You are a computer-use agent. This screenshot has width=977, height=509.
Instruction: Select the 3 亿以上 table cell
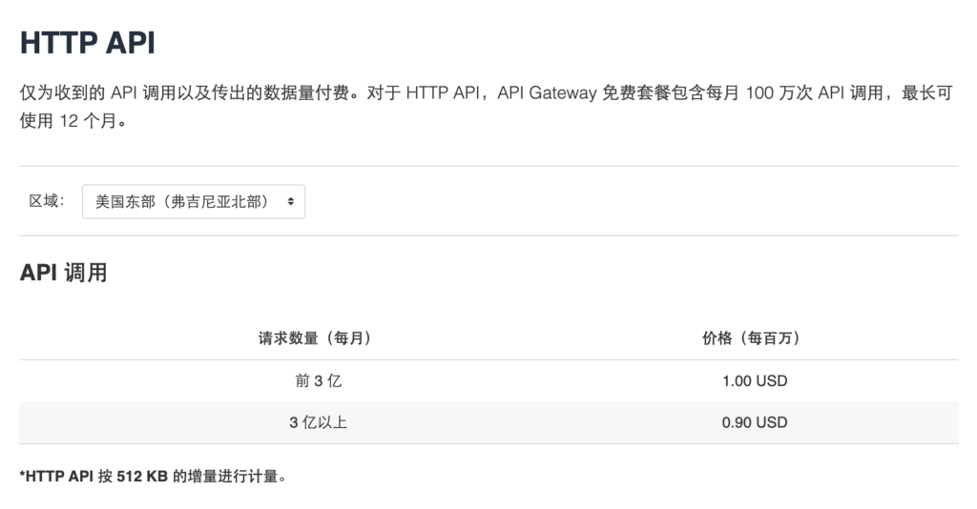[318, 421]
